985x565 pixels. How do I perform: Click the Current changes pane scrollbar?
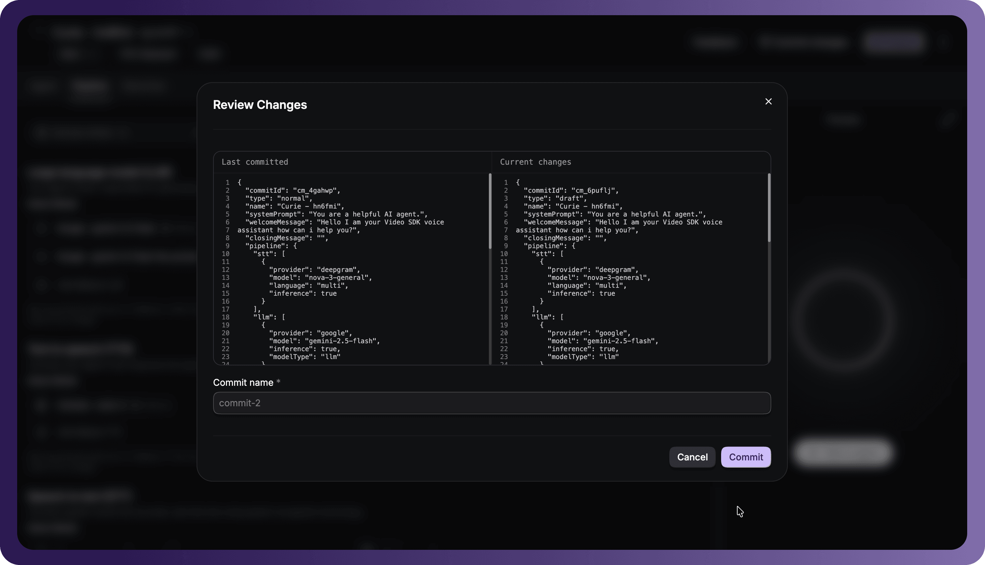pyautogui.click(x=769, y=208)
